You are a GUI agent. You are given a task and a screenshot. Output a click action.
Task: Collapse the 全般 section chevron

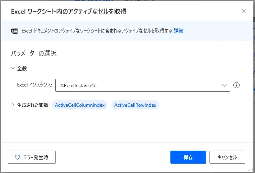tap(13, 69)
